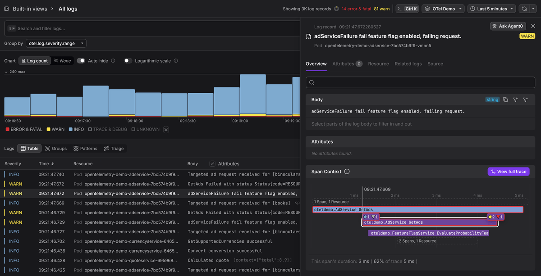This screenshot has width=541, height=276.
Task: Select the FeatureFlagService EvaluateProbabilityFea span
Action: [x=428, y=233]
